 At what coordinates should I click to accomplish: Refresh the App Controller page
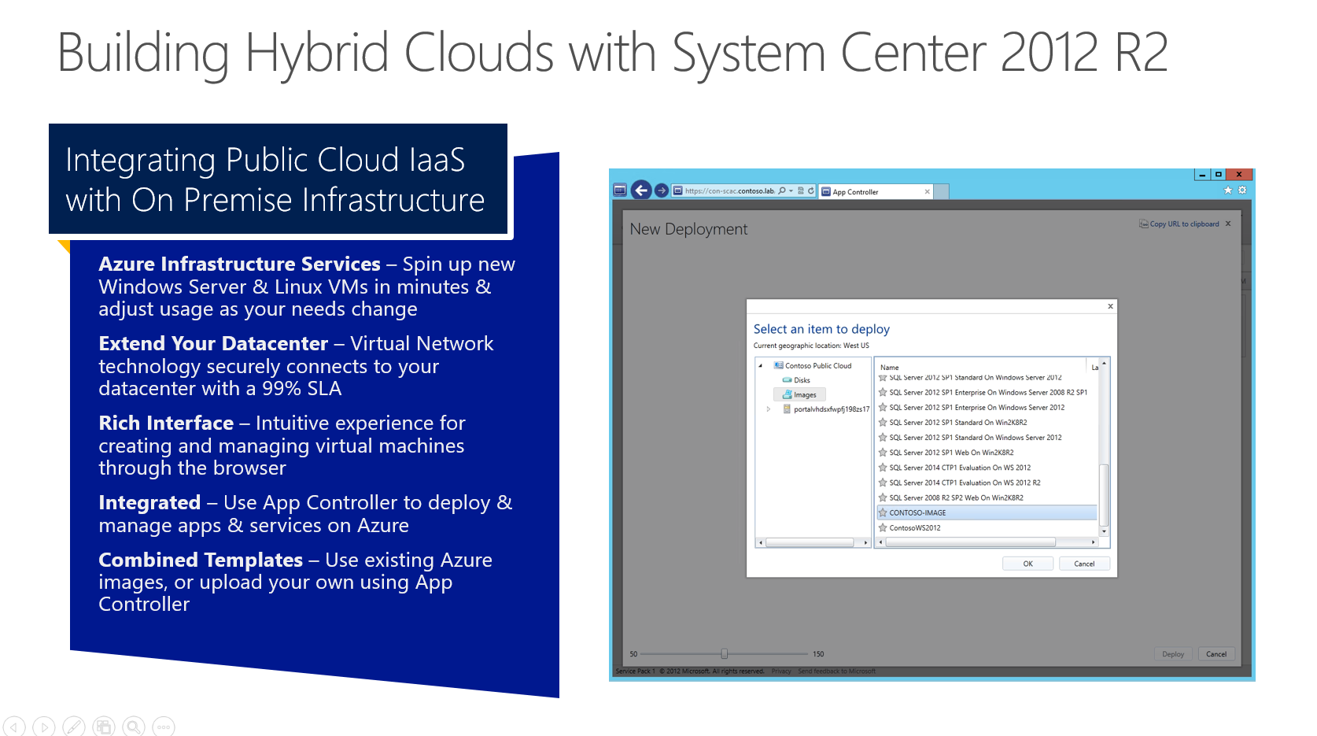[810, 190]
